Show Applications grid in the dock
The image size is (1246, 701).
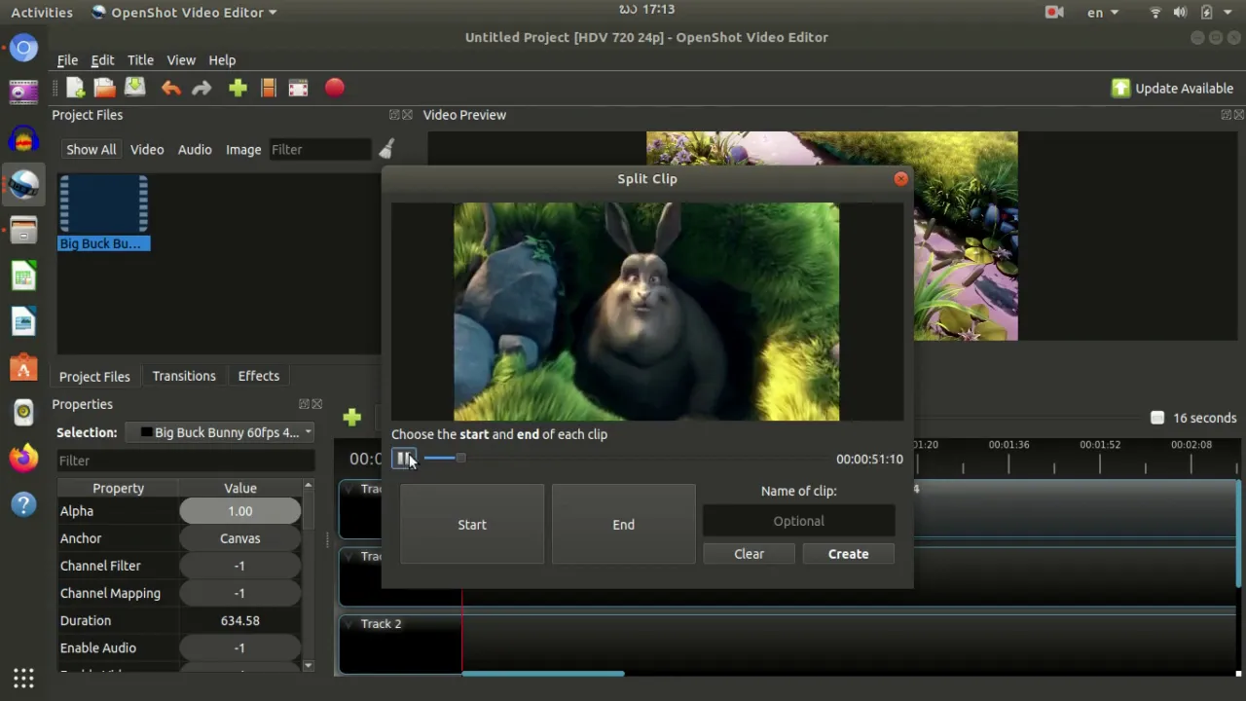coord(23,678)
